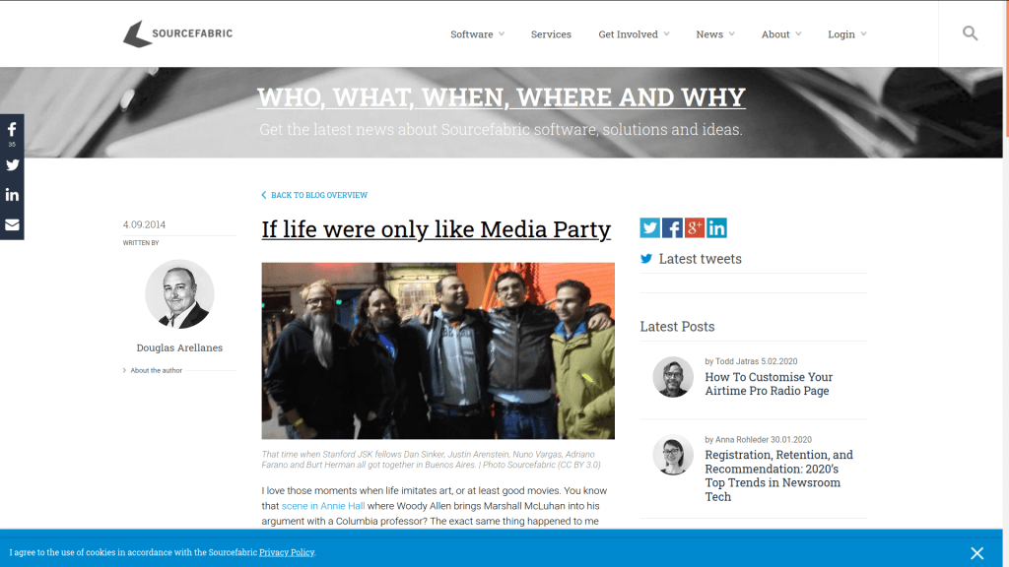Click the Facebook icon beside the article title

coord(672,227)
